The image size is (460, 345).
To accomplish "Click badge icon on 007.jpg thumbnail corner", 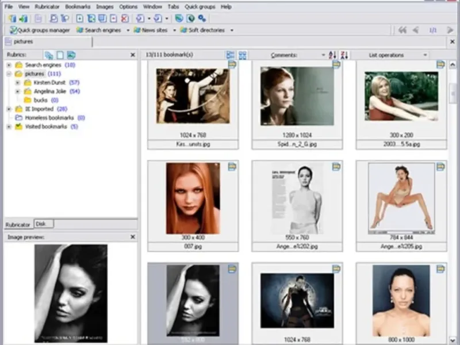I will coord(232,167).
